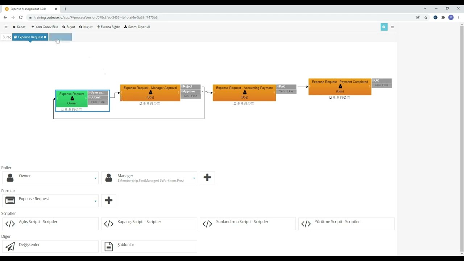The height and width of the screenshot is (261, 464).
Task: Open the Owner role card
Action: (50, 178)
